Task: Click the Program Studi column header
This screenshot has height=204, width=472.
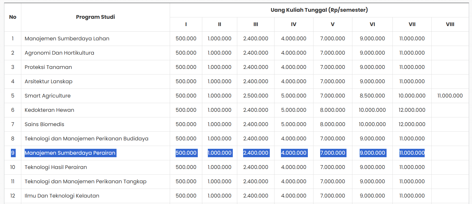Action: point(95,17)
